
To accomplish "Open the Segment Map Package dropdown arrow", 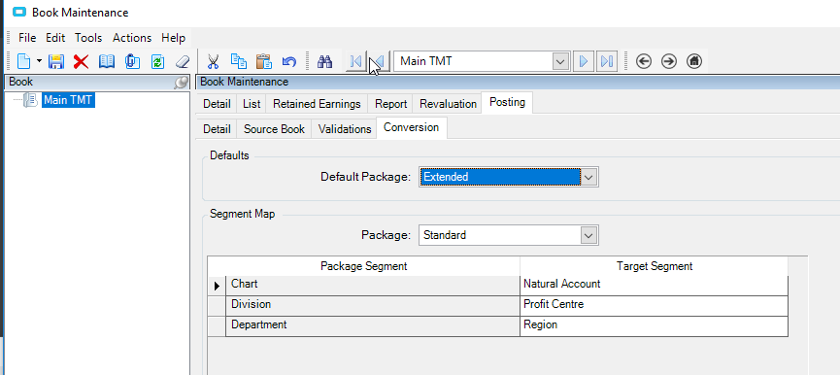I will tap(588, 235).
